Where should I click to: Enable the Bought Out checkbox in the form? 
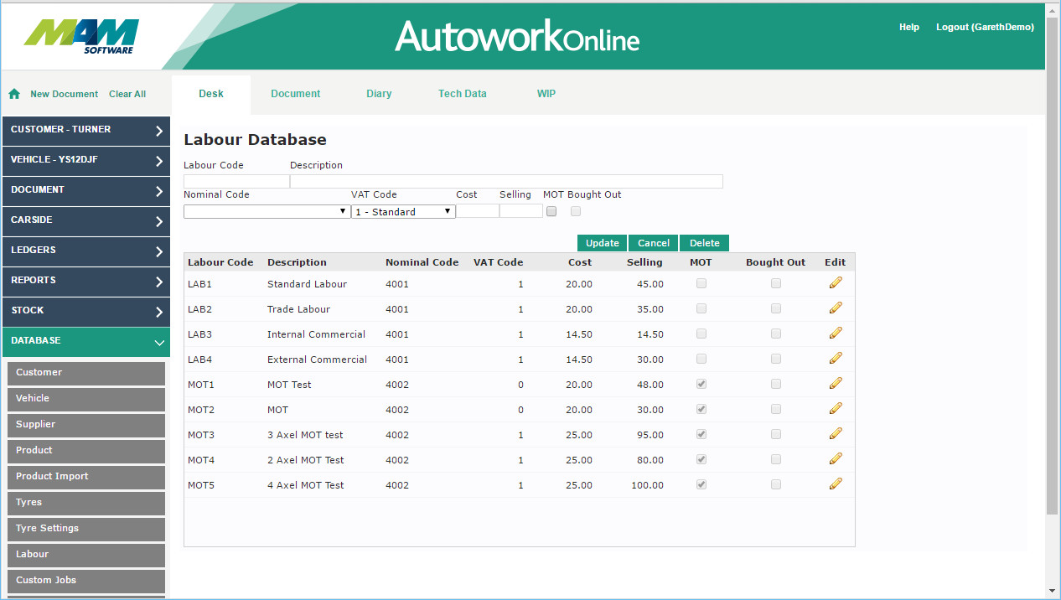pos(576,212)
